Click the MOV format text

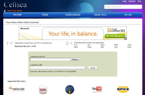[103, 45]
